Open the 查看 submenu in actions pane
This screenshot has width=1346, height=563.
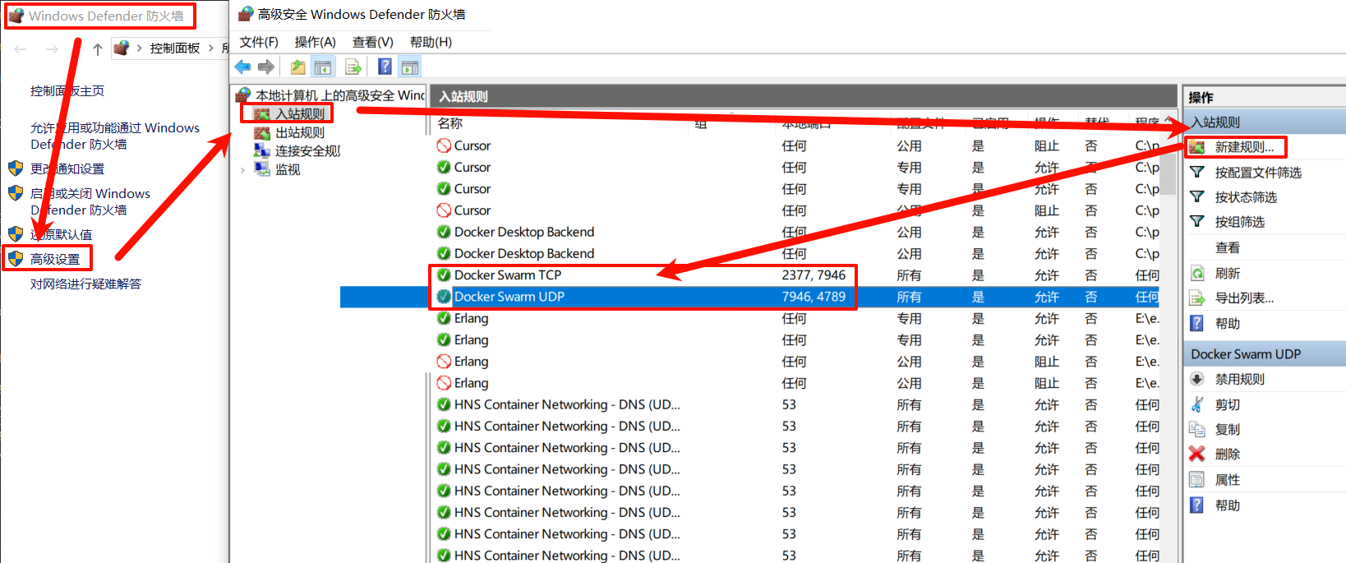pyautogui.click(x=1228, y=248)
